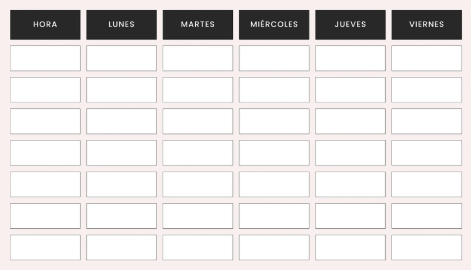This screenshot has width=471, height=270.
Task: Click the first empty cell under HORA
Action: point(45,58)
